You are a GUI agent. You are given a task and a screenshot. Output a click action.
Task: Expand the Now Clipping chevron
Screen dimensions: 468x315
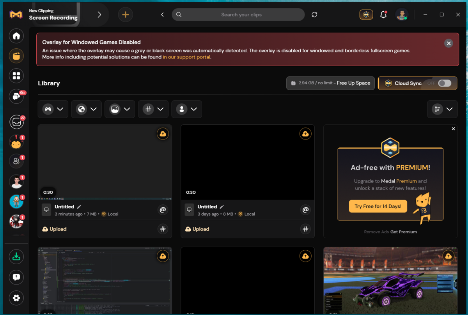99,15
